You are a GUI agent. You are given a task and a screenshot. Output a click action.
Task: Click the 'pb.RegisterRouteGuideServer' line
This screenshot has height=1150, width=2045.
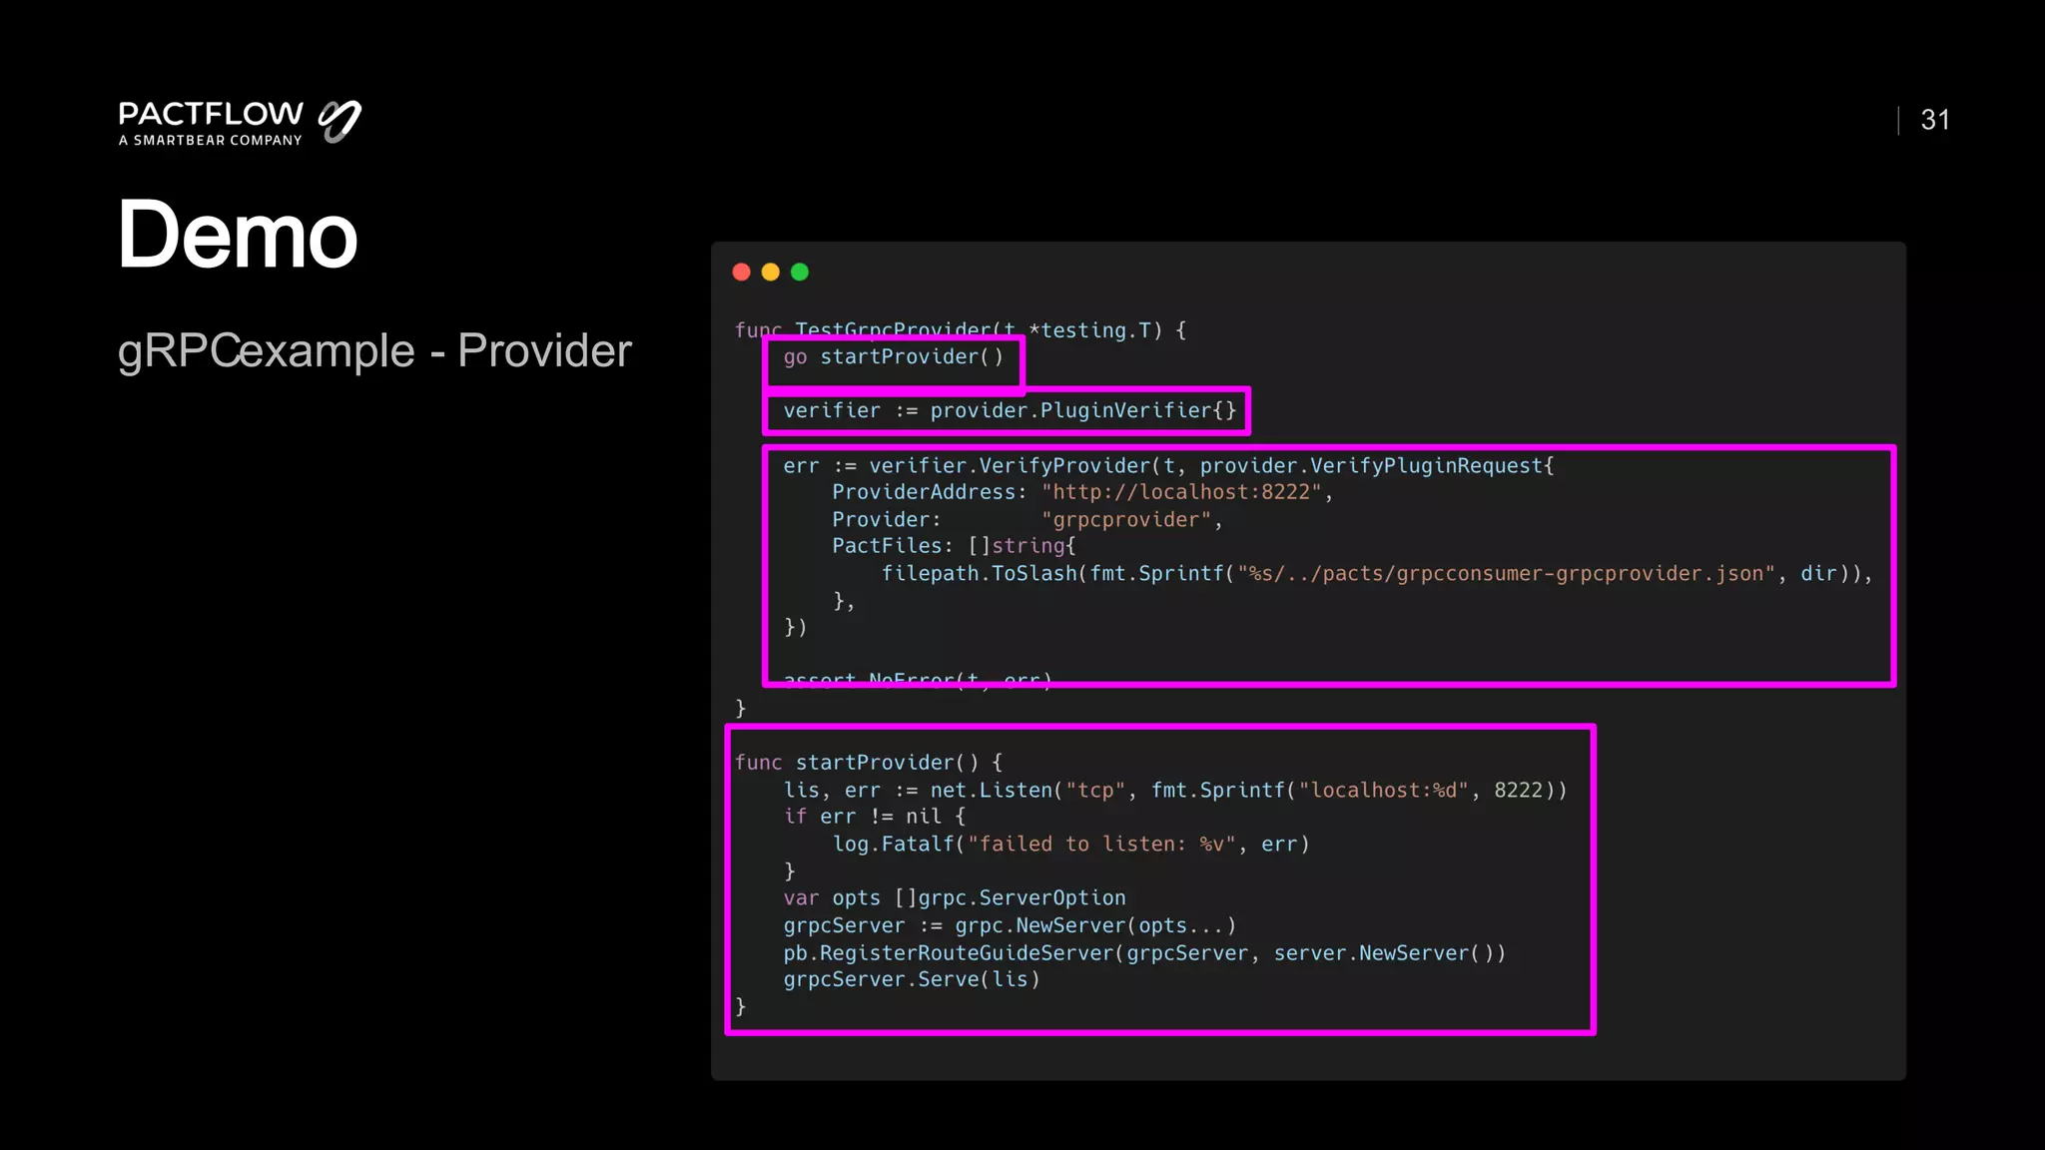point(1144,953)
